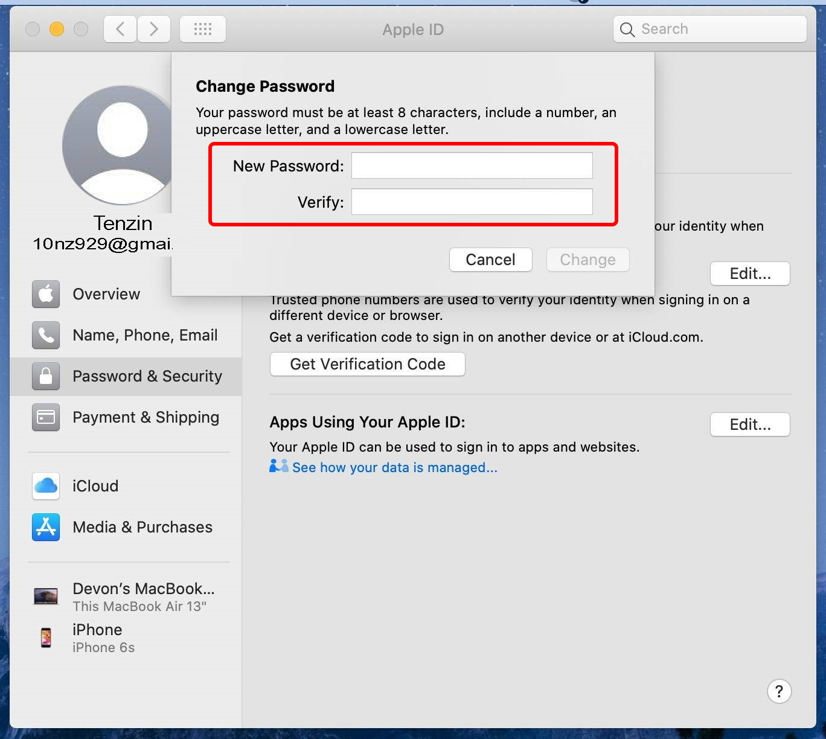Screen dimensions: 826x739
Task: Click the grid view icon in toolbar
Action: [x=203, y=28]
